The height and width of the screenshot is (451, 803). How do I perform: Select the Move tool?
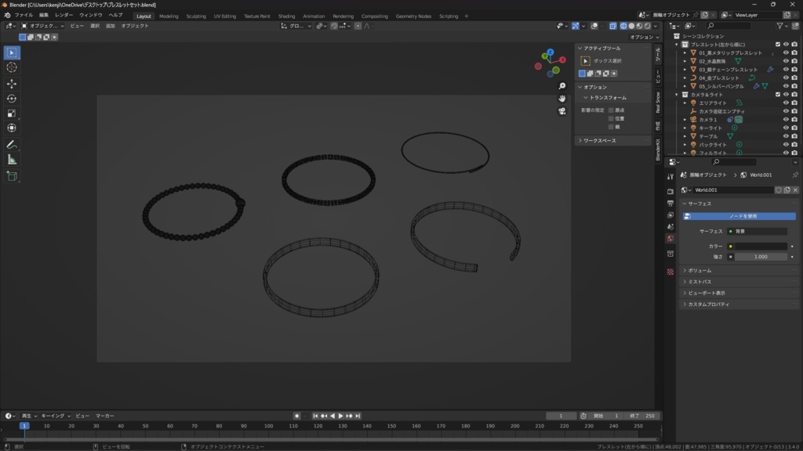pyautogui.click(x=12, y=84)
